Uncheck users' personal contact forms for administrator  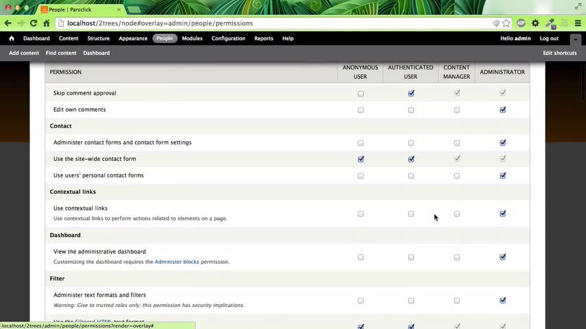click(503, 175)
